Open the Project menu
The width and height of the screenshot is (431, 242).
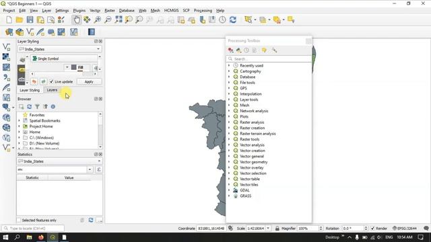click(x=9, y=11)
